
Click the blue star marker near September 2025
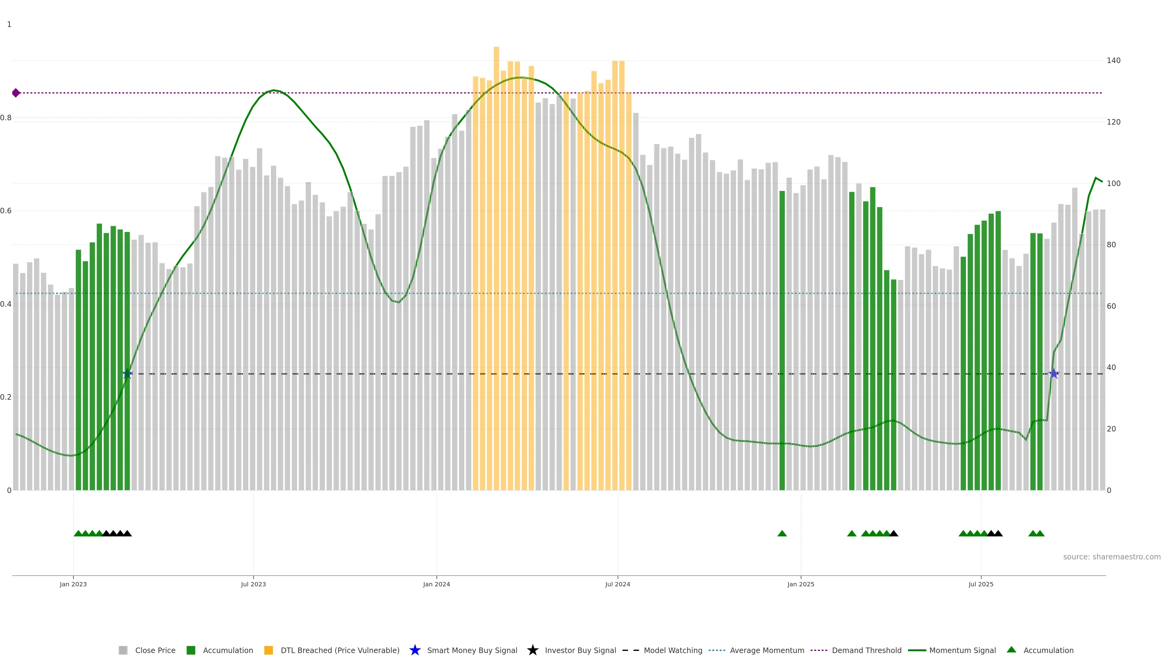coord(1053,374)
